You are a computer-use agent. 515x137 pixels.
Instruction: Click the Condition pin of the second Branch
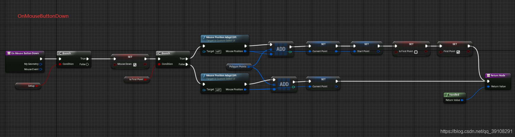[x=159, y=64]
